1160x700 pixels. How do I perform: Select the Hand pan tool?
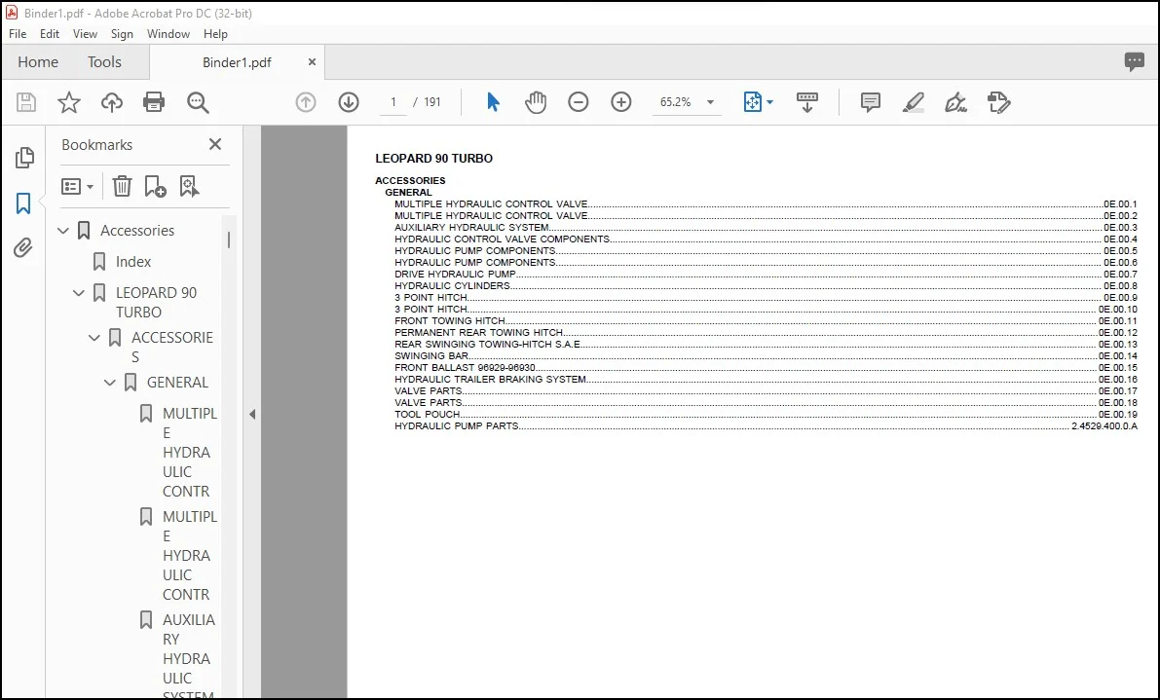(x=536, y=102)
